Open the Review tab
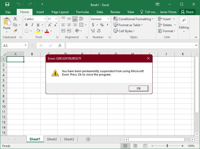This screenshot has height=149, width=200. 115,12
